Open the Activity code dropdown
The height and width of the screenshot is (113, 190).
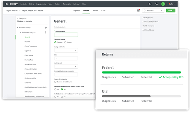tap(66, 66)
